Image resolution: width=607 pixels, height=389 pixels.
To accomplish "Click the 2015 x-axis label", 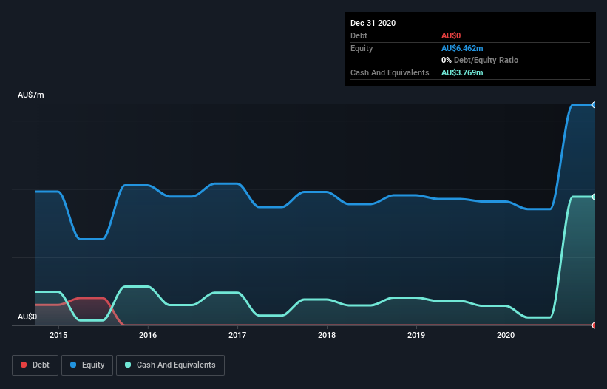I will [58, 335].
